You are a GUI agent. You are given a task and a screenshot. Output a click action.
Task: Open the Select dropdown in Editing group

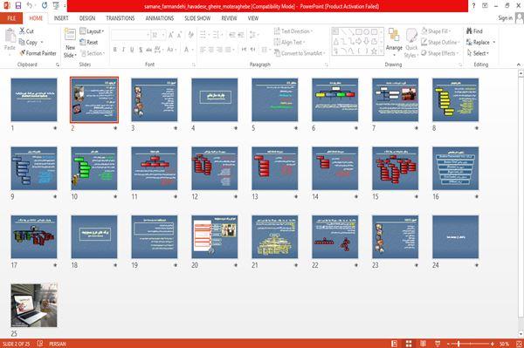click(479, 53)
